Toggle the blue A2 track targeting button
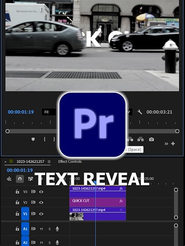The width and height of the screenshot is (185, 246). pyautogui.click(x=25, y=241)
